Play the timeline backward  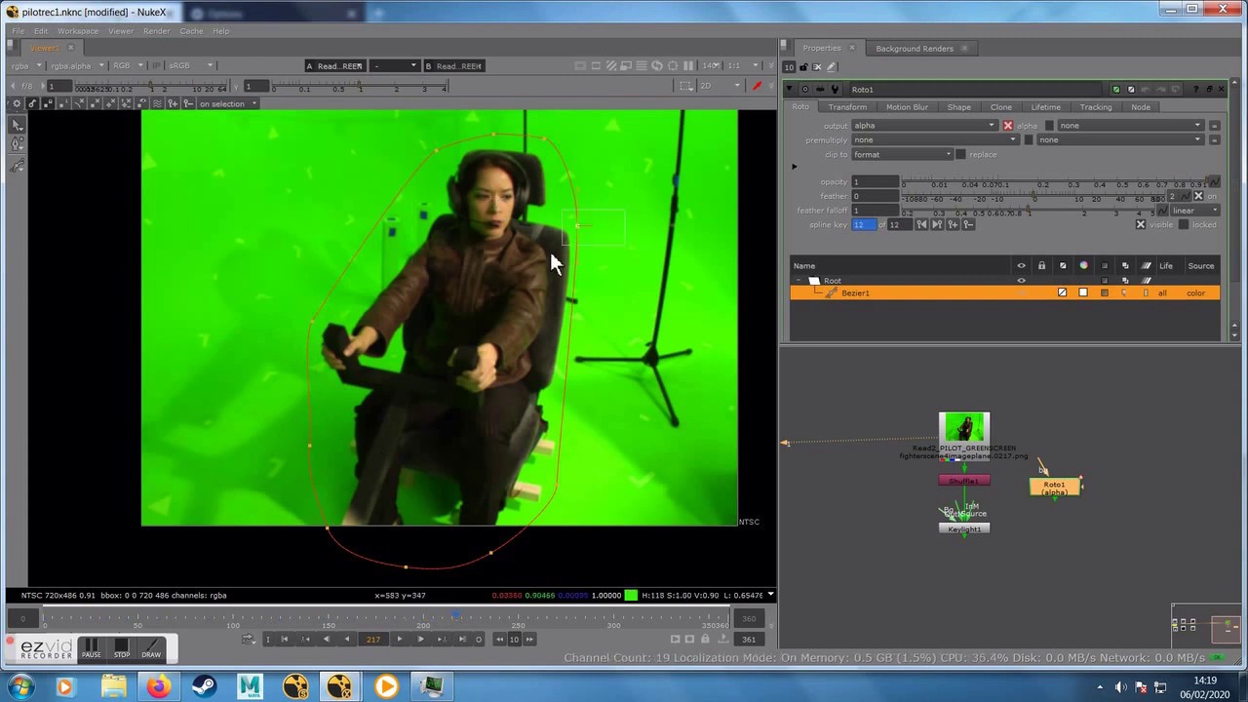tap(346, 640)
